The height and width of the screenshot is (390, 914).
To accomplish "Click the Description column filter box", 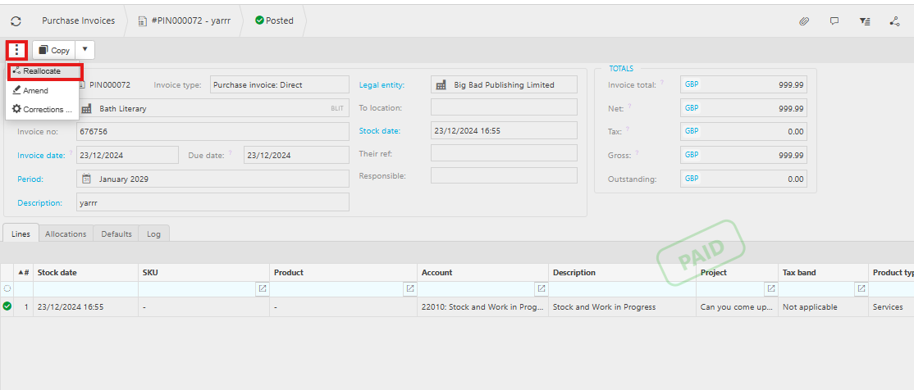I will tap(622, 288).
